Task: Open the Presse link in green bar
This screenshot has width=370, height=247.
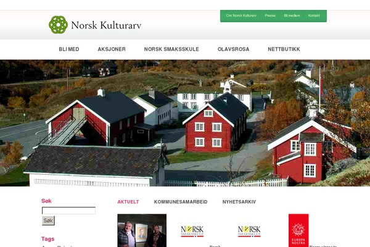Action: point(270,15)
